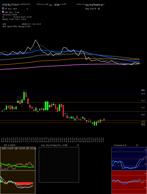Click the '(MGR) 11.7, 16.8, 21.3' values
Image resolution: width=147 pixels, height=194 pixels.
tap(31, 24)
